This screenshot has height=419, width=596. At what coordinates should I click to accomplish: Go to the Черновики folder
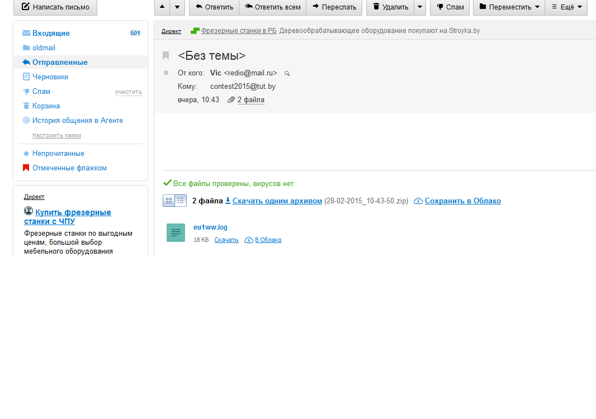pyautogui.click(x=50, y=77)
